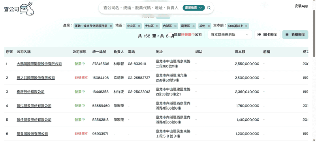Click unified number 53559460
The width and height of the screenshot is (316, 142).
coord(101,106)
